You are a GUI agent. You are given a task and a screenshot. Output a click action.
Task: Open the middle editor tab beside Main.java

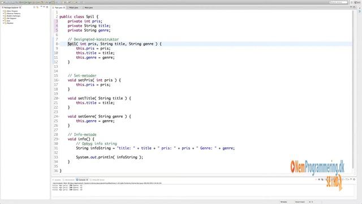click(x=74, y=7)
